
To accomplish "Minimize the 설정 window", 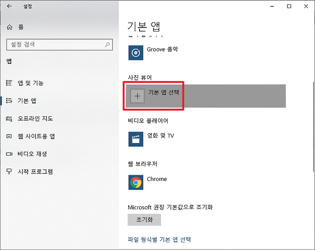I will pyautogui.click(x=272, y=7).
